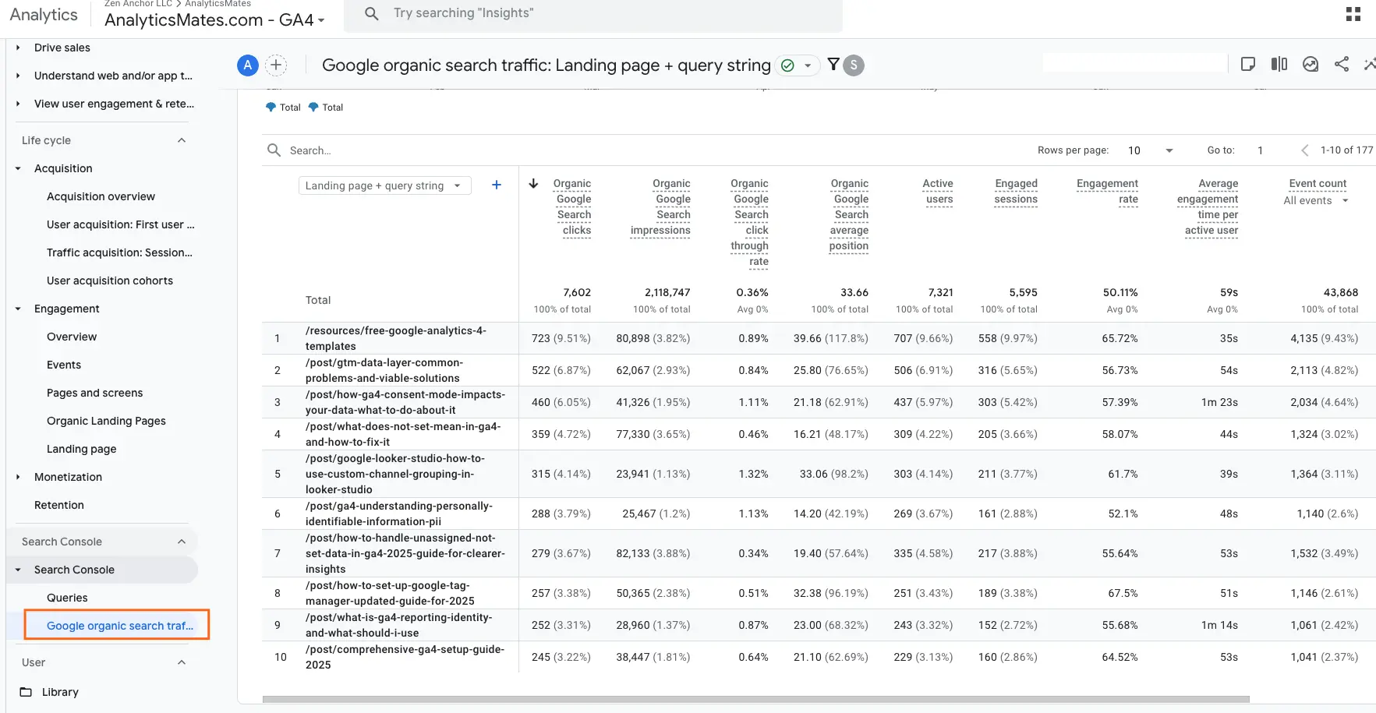Open Engagement Overview report

[x=72, y=337]
